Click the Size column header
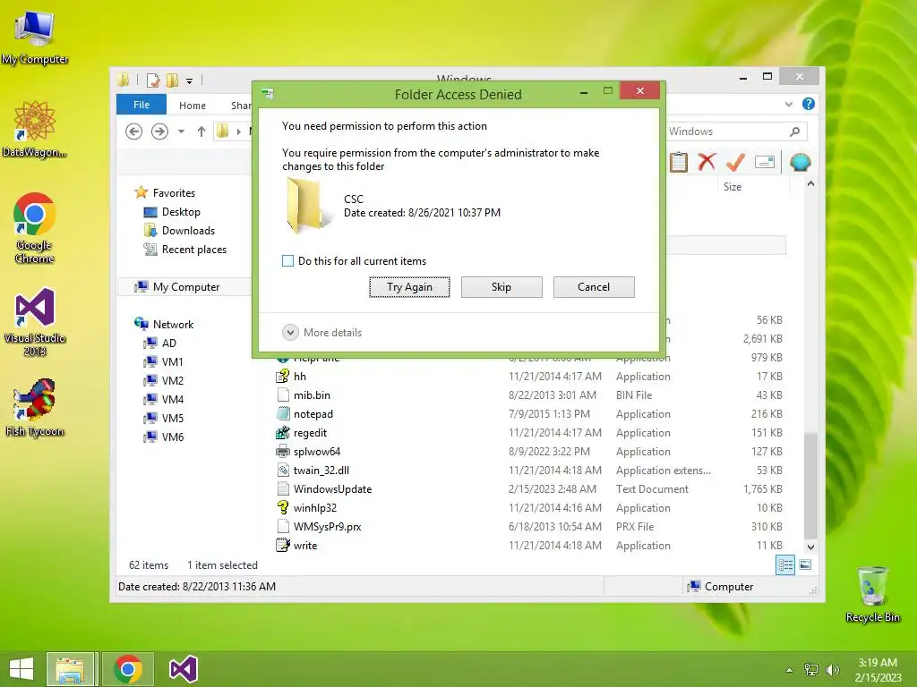 [x=752, y=187]
